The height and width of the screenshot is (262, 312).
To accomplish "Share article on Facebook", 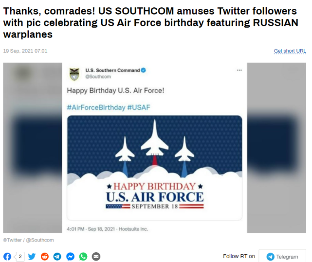I will pos(7,257).
